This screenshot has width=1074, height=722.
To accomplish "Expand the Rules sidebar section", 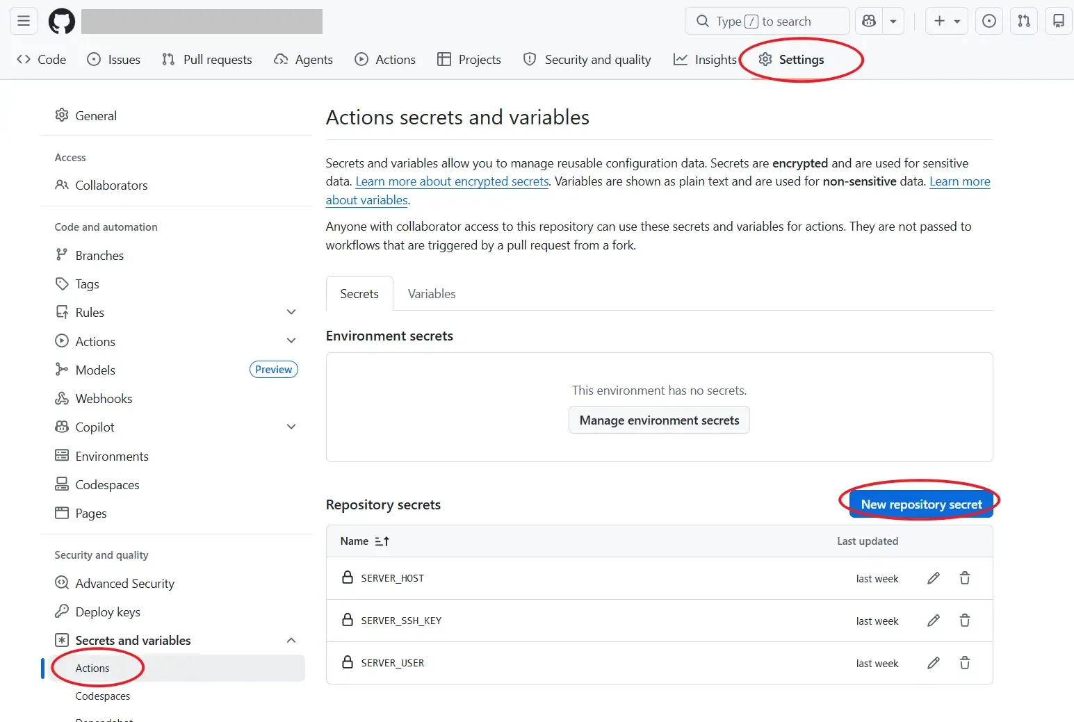I will [x=291, y=313].
